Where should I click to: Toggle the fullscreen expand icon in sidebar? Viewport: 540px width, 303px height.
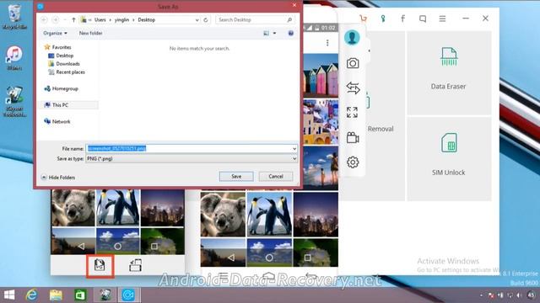(352, 112)
